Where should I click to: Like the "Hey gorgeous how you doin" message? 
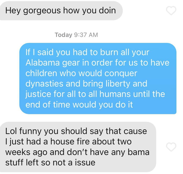coord(171,11)
